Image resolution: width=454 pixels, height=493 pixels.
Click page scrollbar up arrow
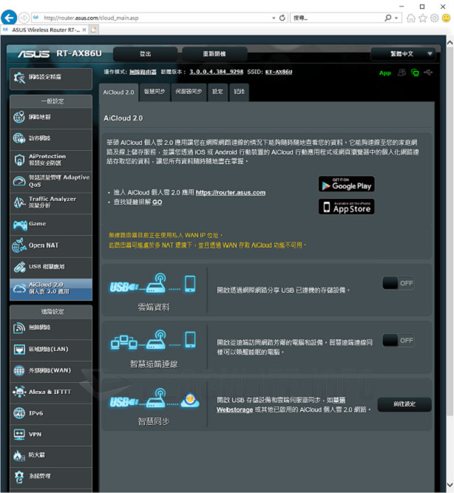click(450, 43)
